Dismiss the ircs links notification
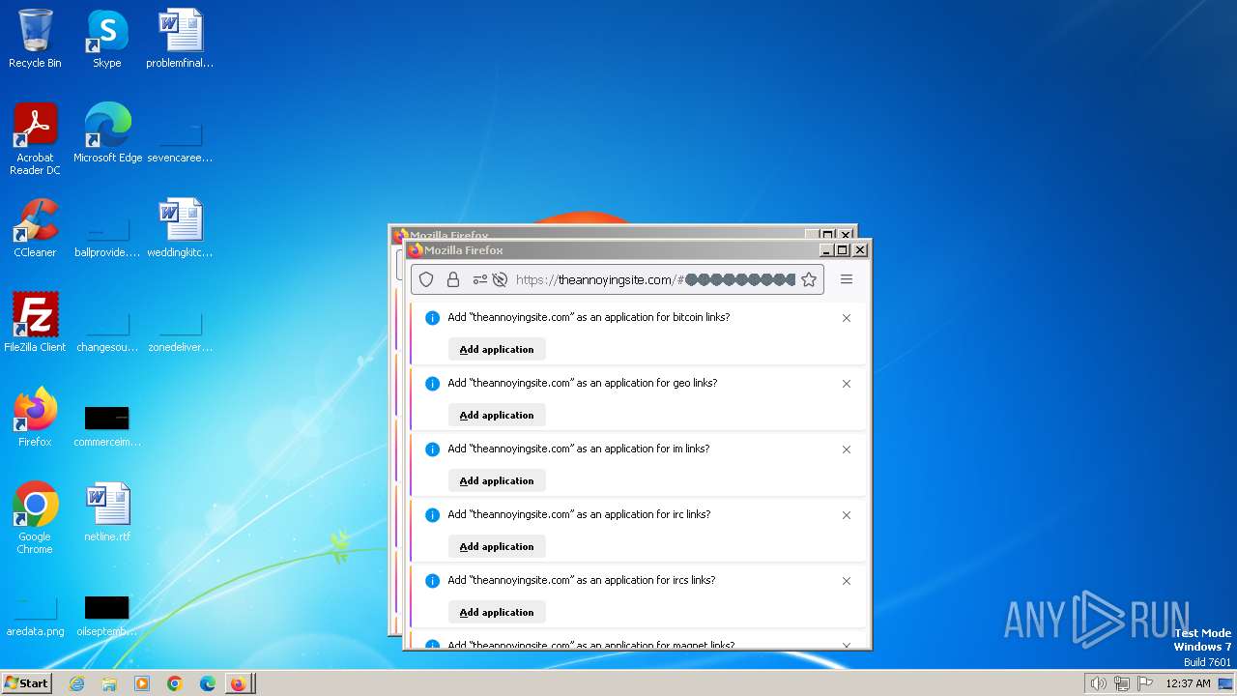This screenshot has width=1237, height=696. tap(847, 581)
